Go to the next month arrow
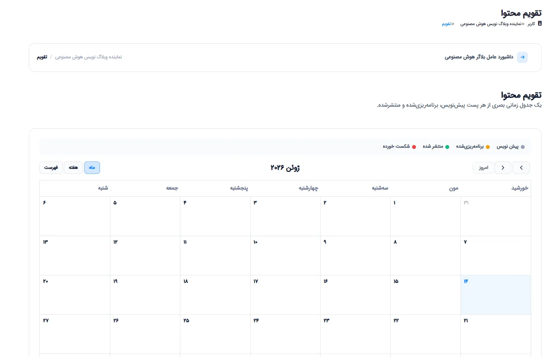 click(x=503, y=167)
